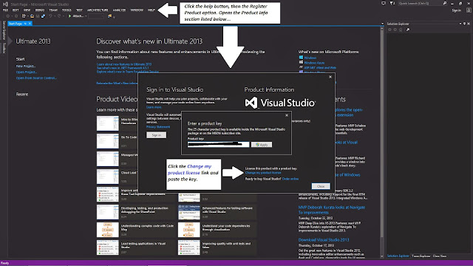This screenshot has width=473, height=266.
Task: Click the New Project... link
Action: click(26, 66)
